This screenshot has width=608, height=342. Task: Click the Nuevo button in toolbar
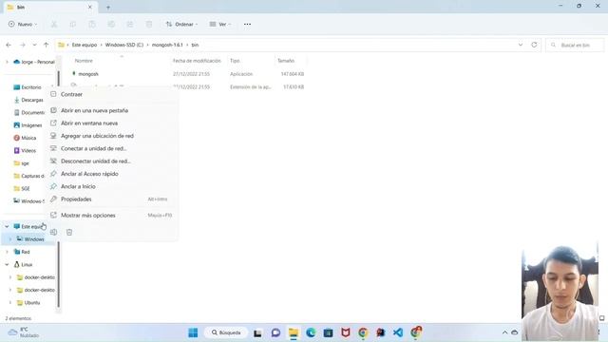point(23,24)
